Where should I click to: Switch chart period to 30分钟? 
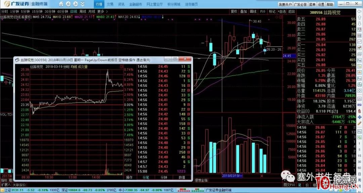[x=49, y=11]
